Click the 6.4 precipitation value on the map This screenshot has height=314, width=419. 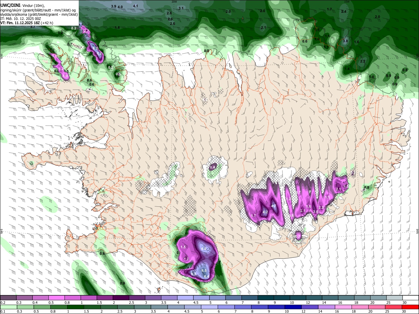click(x=207, y=277)
